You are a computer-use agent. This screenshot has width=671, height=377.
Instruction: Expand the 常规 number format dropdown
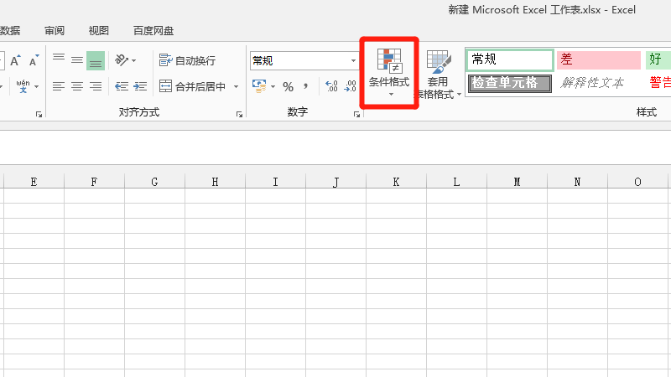[x=353, y=60]
